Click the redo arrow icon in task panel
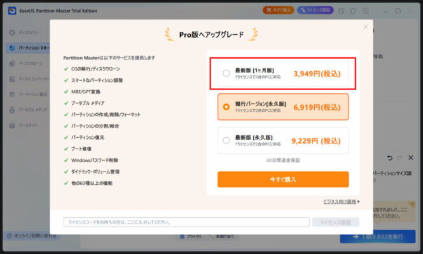Screen dimensions: 423x254 [x=399, y=158]
